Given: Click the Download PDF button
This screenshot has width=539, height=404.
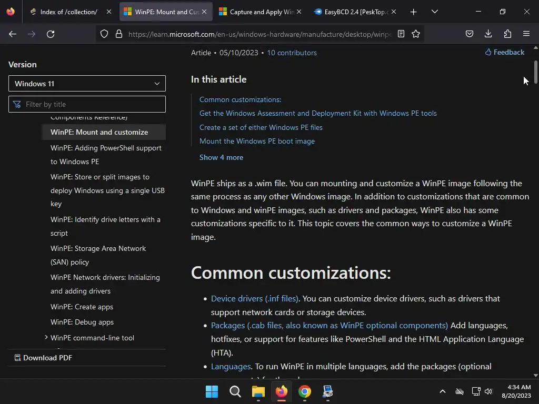Looking at the screenshot, I should [43, 358].
